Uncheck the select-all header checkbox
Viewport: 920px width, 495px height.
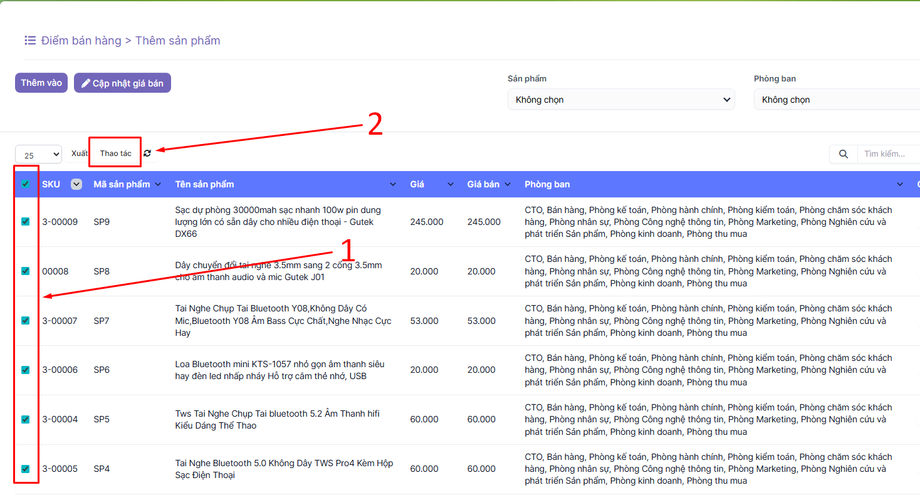[26, 184]
